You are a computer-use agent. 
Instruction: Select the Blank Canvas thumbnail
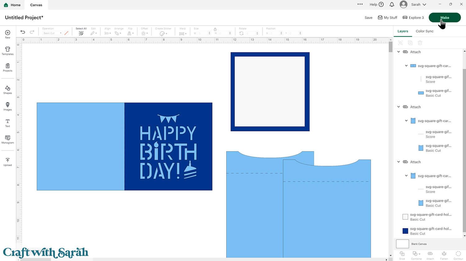point(402,244)
